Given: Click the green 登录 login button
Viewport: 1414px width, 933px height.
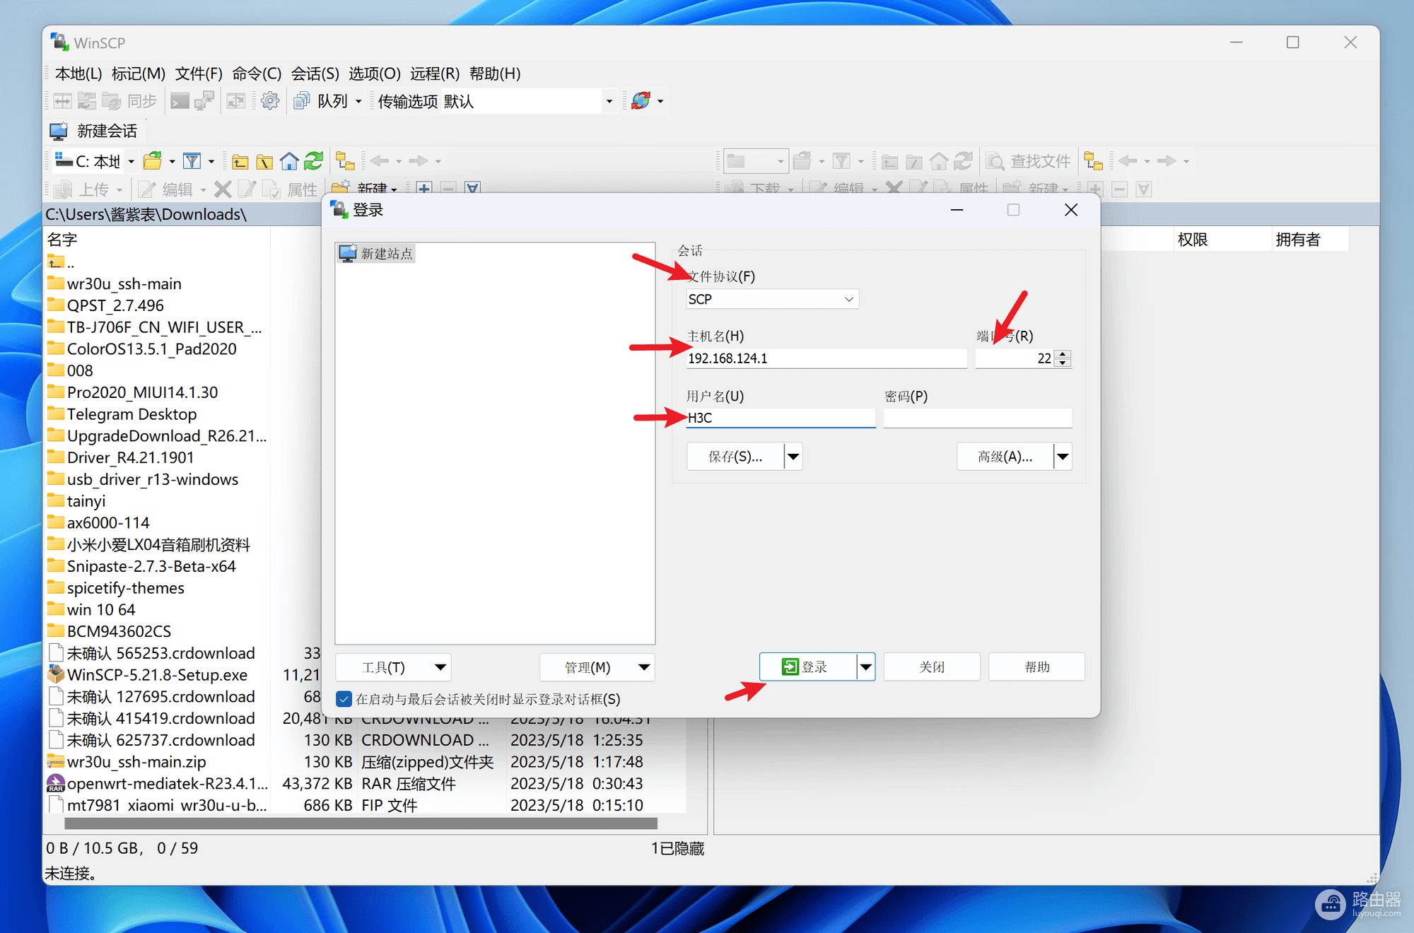Looking at the screenshot, I should pos(807,667).
